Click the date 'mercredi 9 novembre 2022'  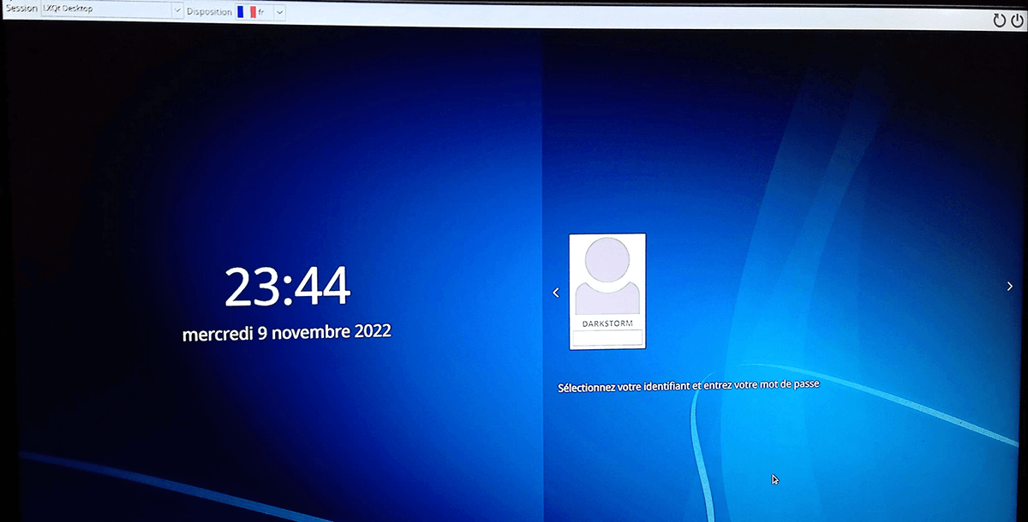(x=287, y=332)
